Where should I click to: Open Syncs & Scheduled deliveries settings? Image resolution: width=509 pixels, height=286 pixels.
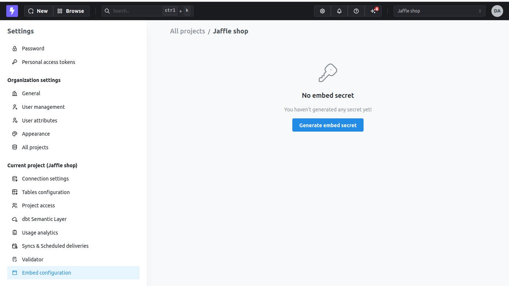(55, 246)
